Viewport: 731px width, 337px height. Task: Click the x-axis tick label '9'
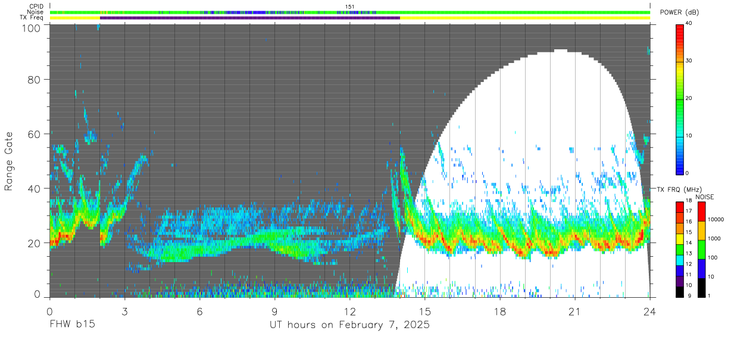[274, 312]
